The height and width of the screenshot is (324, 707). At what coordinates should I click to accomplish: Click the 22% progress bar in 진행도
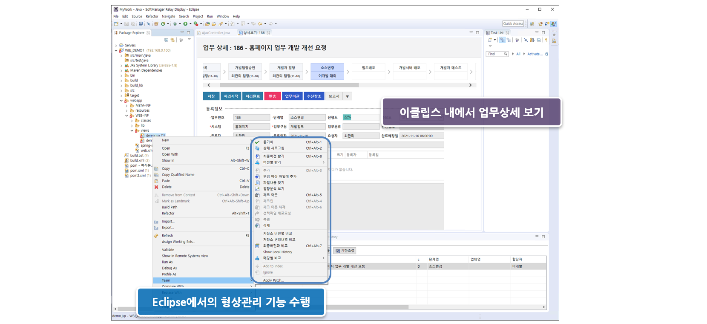pyautogui.click(x=347, y=117)
